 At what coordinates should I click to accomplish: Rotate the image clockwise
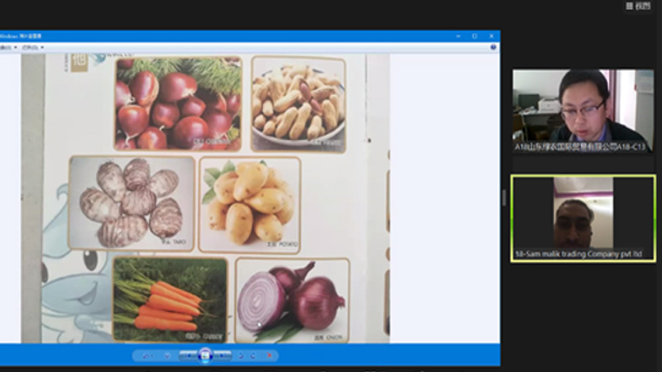252,355
